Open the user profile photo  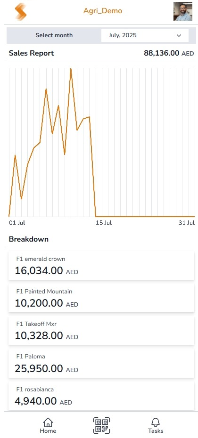tap(183, 11)
